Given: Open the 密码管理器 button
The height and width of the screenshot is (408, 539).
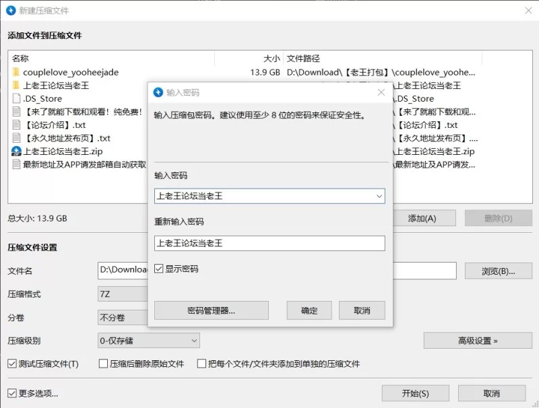Looking at the screenshot, I should pos(211,310).
